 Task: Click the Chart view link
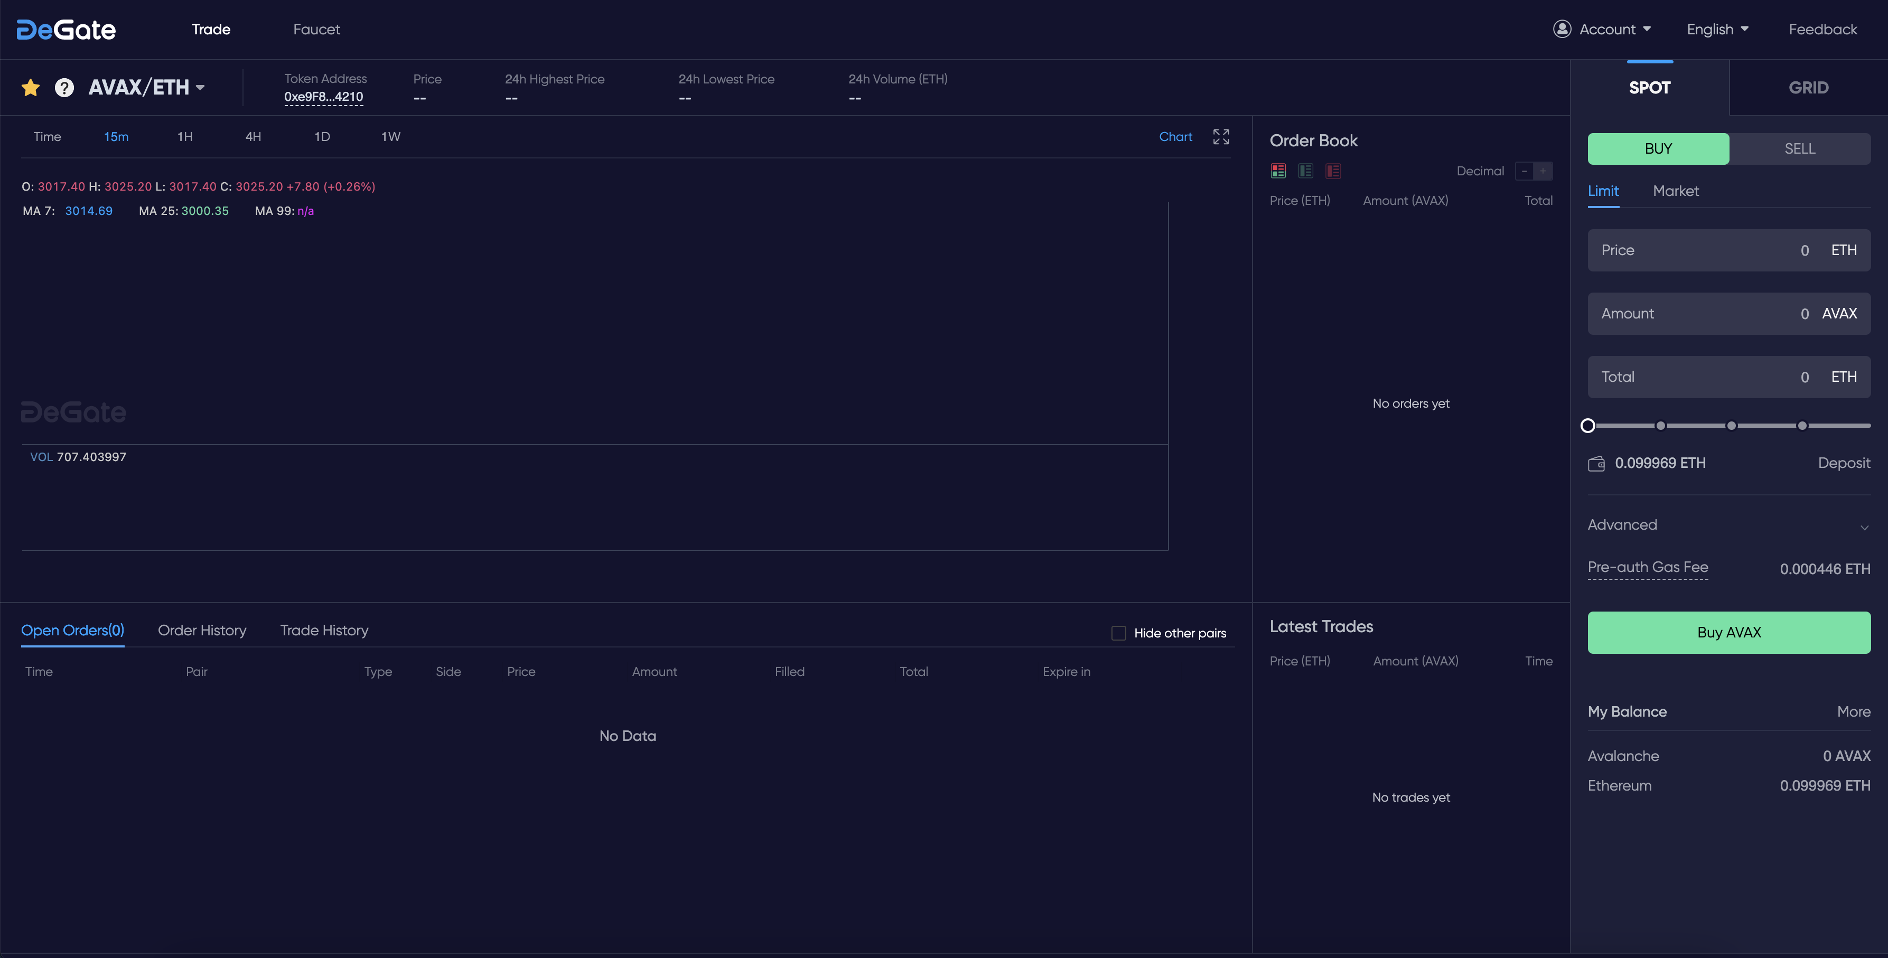(1175, 137)
